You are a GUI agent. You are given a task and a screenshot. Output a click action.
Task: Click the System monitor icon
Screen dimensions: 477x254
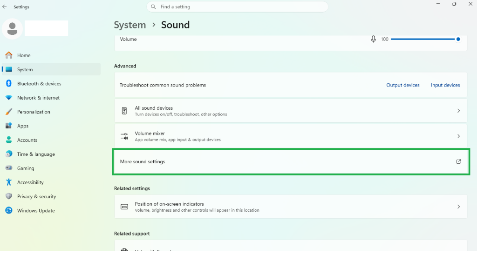click(x=9, y=69)
